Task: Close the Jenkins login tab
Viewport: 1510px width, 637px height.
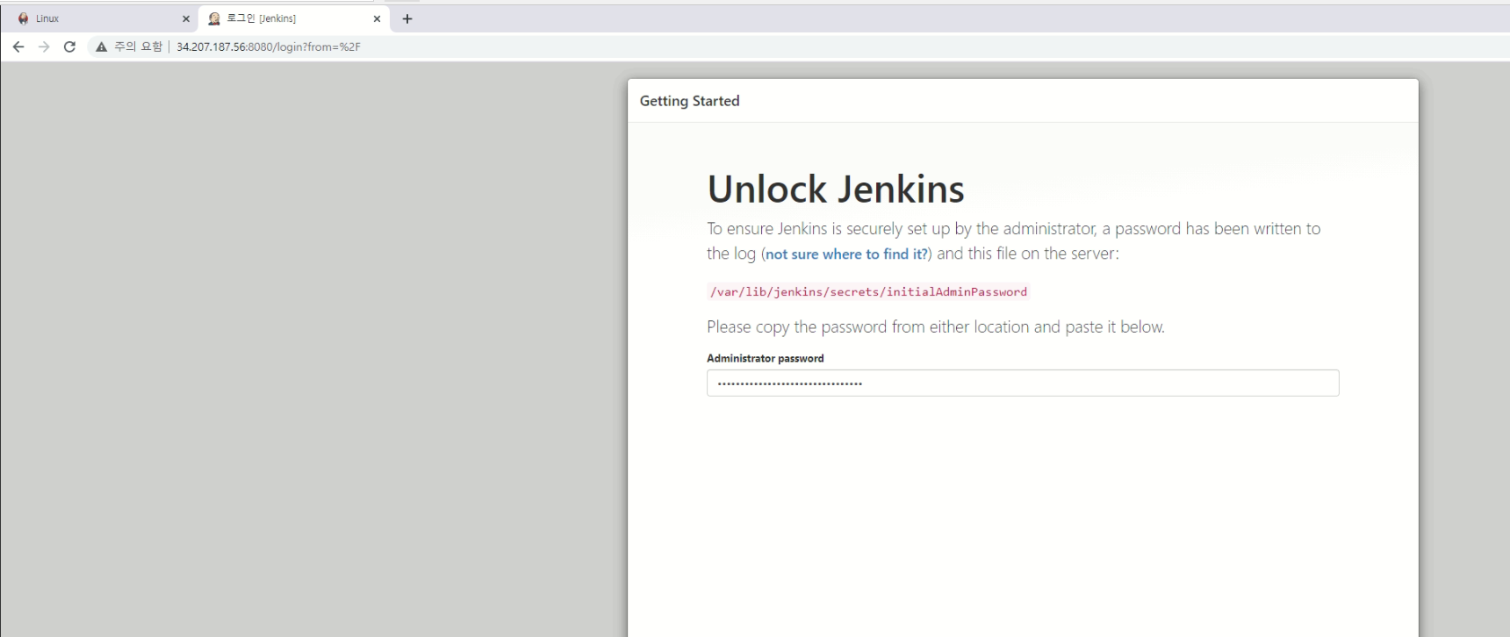Action: (377, 18)
